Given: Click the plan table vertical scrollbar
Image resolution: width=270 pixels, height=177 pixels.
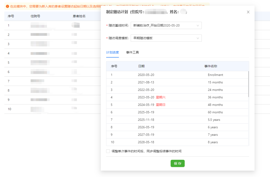Looking at the screenshot, I should tap(248, 84).
